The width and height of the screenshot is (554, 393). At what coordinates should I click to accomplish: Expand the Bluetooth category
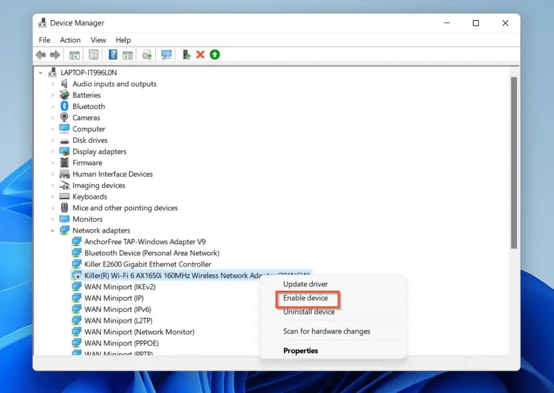tap(52, 106)
